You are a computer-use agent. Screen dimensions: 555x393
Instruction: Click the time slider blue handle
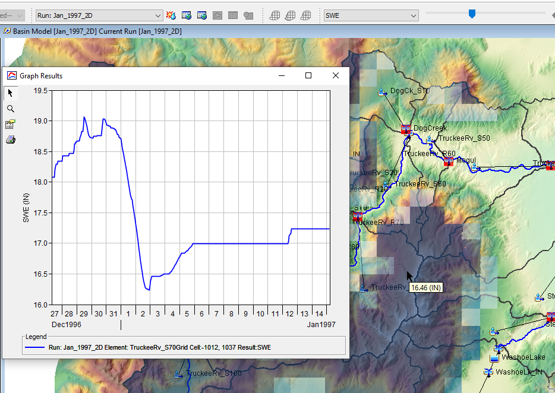click(x=472, y=14)
